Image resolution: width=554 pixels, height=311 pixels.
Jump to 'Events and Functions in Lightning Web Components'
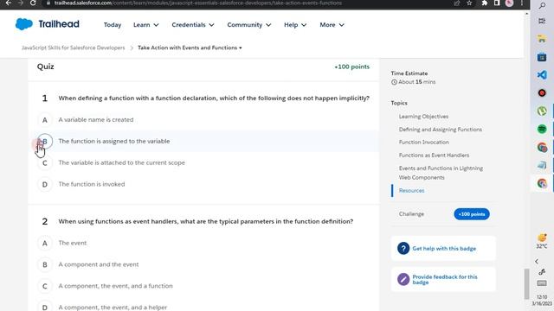coord(441,173)
